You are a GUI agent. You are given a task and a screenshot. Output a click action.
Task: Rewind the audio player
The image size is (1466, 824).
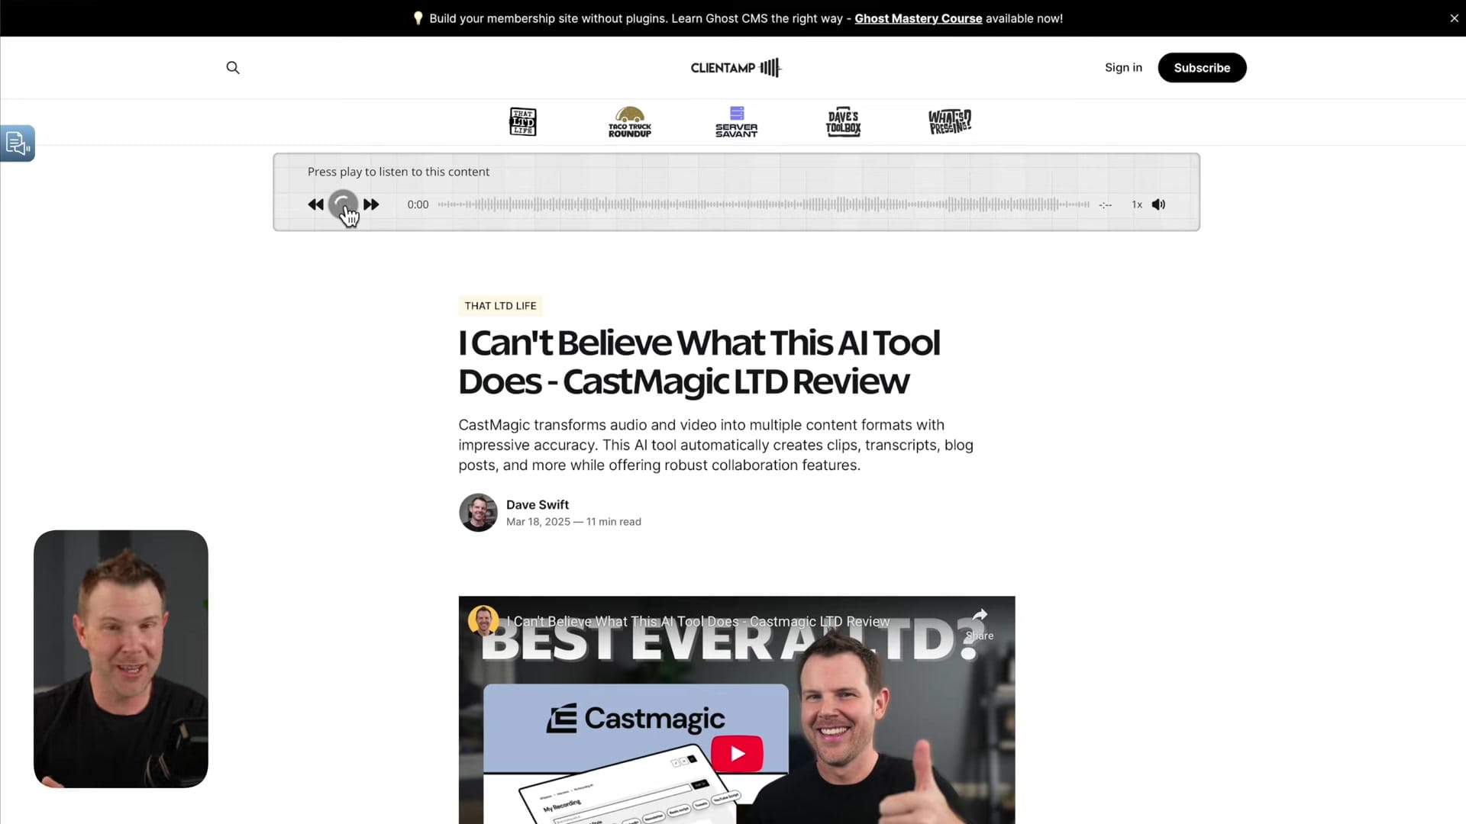point(315,204)
